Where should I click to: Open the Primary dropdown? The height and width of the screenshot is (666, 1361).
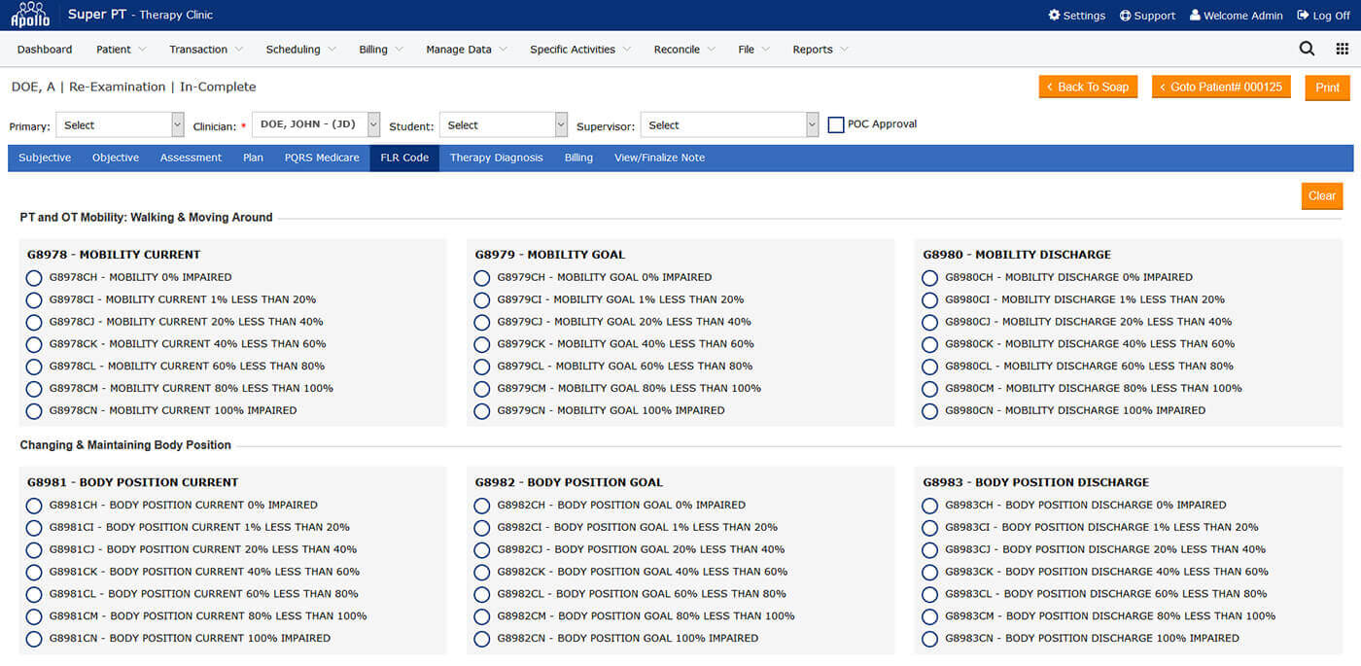coord(120,124)
